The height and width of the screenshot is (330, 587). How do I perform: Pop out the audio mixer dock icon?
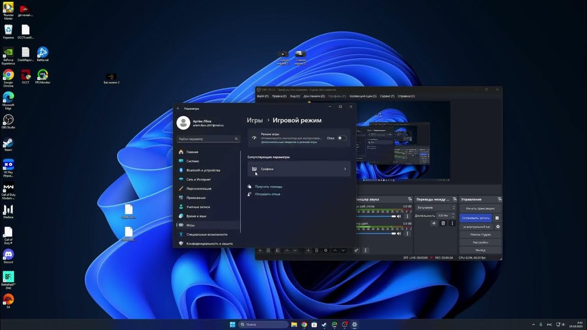pos(410,199)
